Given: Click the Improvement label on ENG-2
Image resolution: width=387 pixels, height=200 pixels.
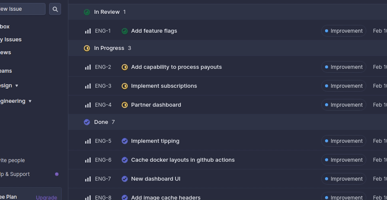Looking at the screenshot, I should (x=343, y=67).
